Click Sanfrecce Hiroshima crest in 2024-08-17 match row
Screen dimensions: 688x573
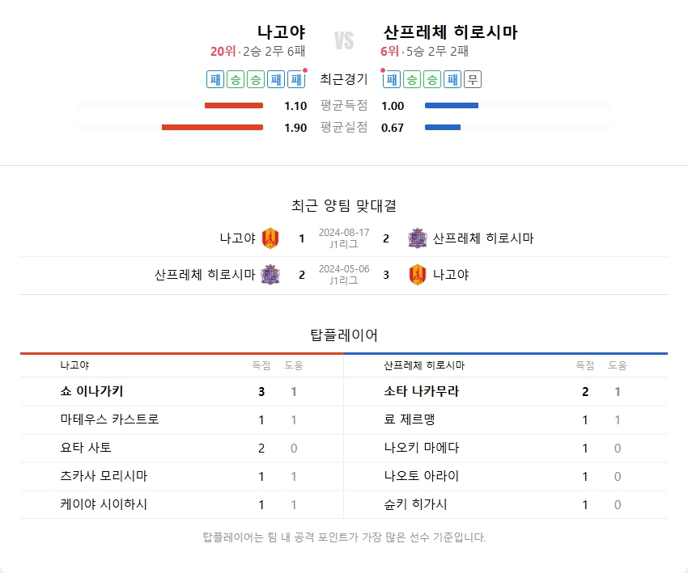pyautogui.click(x=417, y=238)
